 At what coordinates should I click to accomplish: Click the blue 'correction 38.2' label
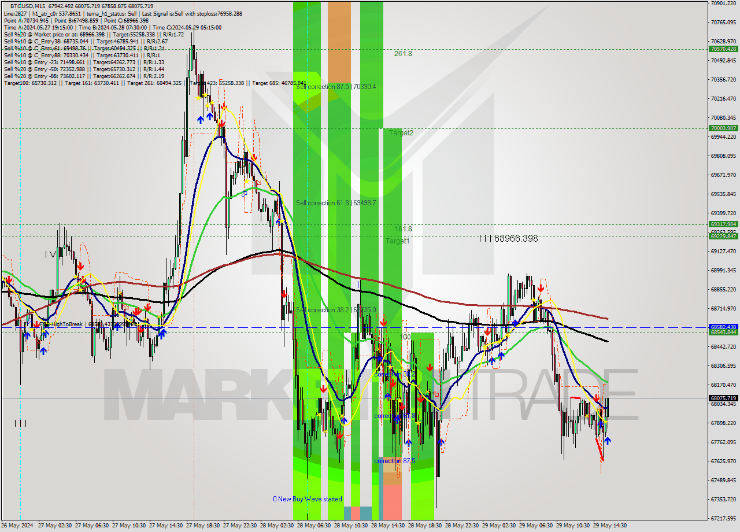click(395, 374)
